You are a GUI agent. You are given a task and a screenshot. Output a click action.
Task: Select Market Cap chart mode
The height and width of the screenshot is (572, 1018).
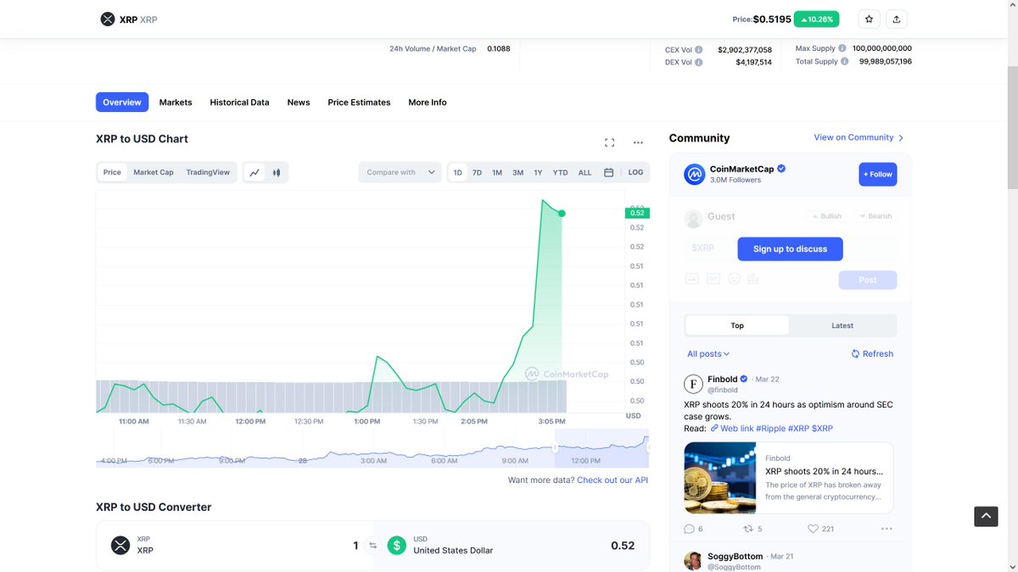tap(154, 172)
